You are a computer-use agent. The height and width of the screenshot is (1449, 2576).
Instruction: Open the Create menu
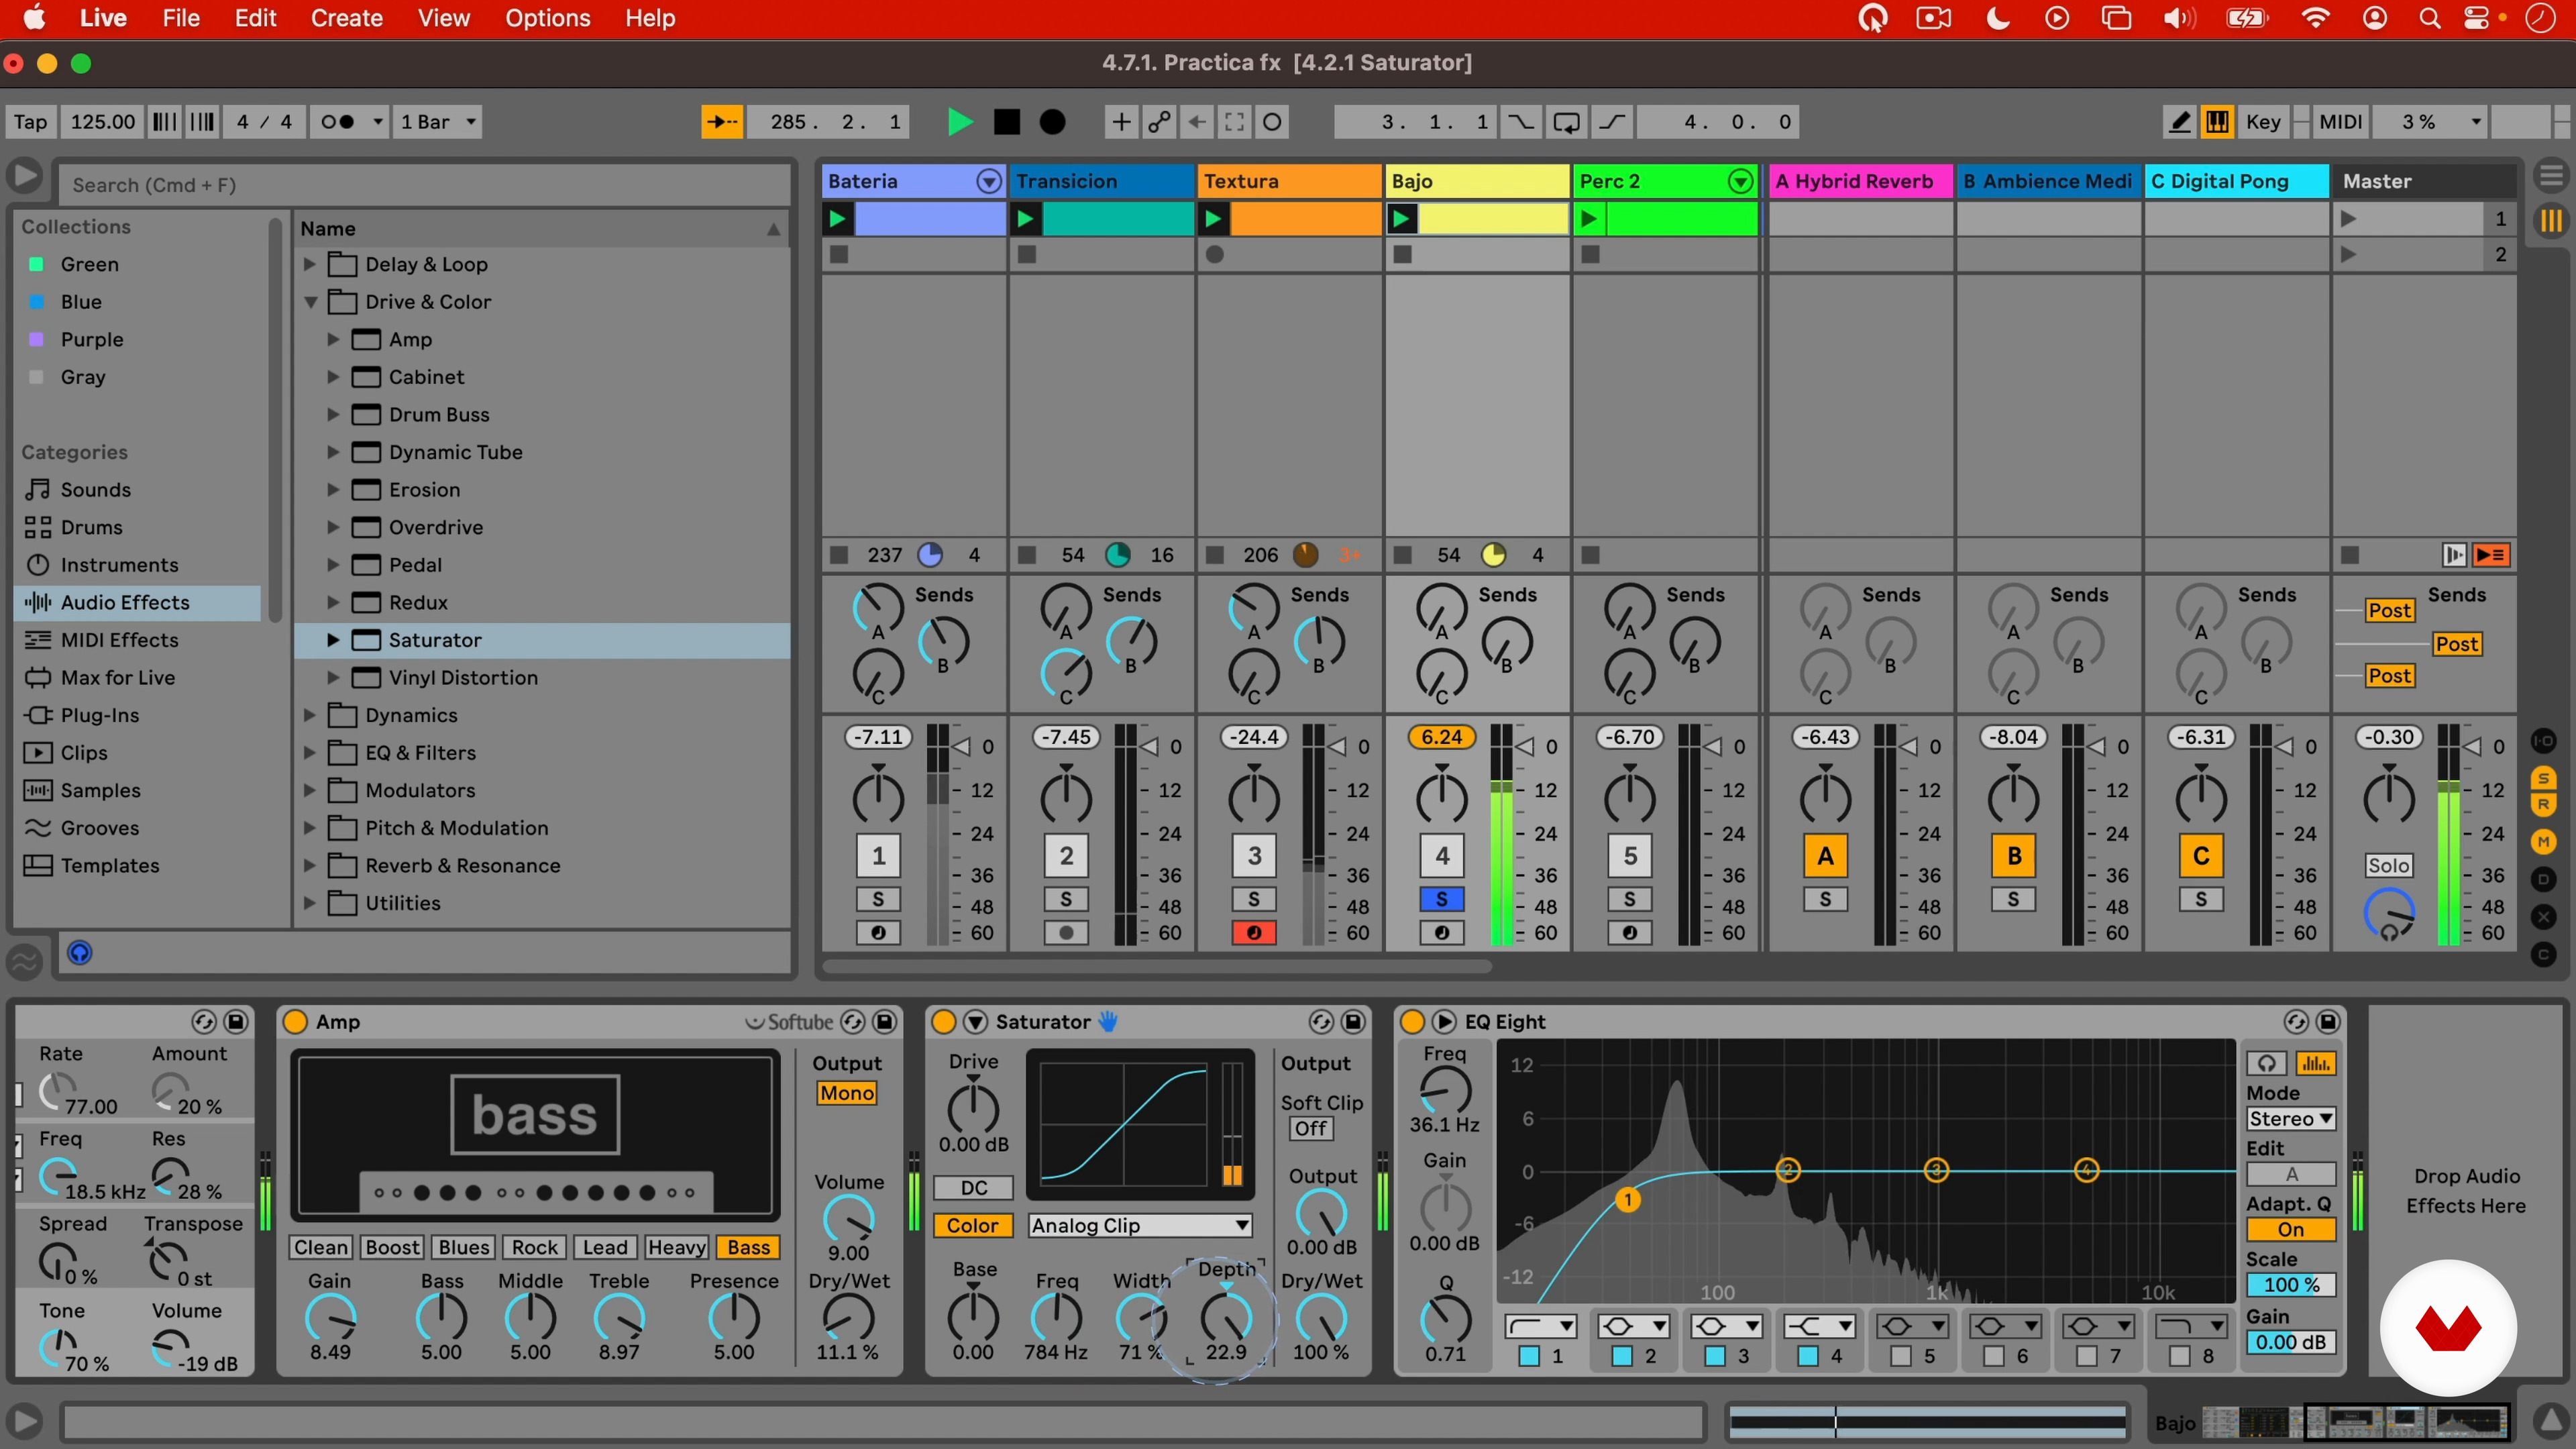[346, 18]
